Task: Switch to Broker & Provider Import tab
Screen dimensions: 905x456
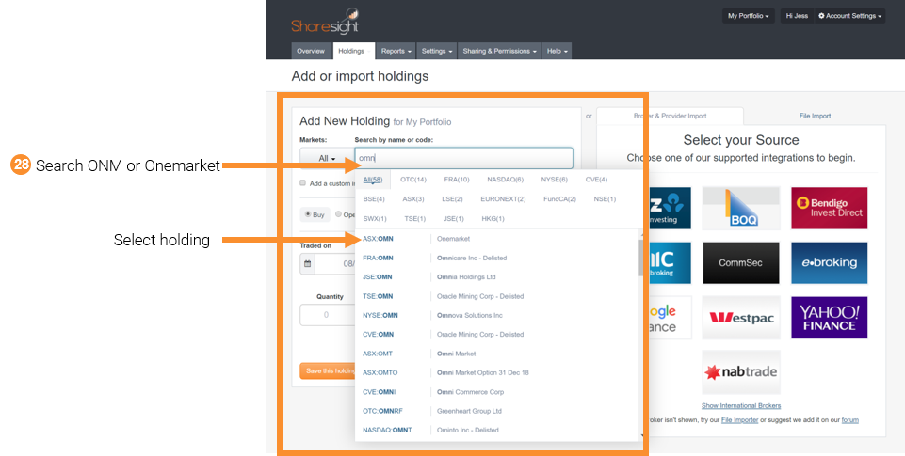Action: (670, 116)
